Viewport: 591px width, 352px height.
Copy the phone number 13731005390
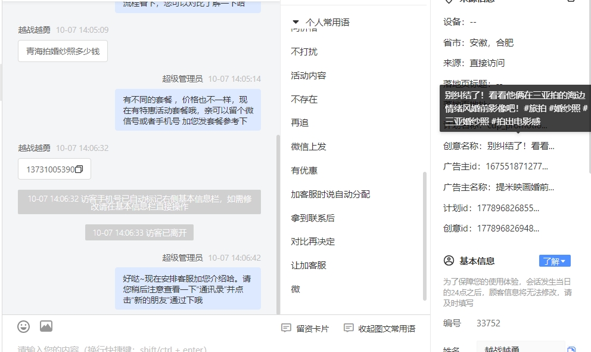pyautogui.click(x=79, y=169)
